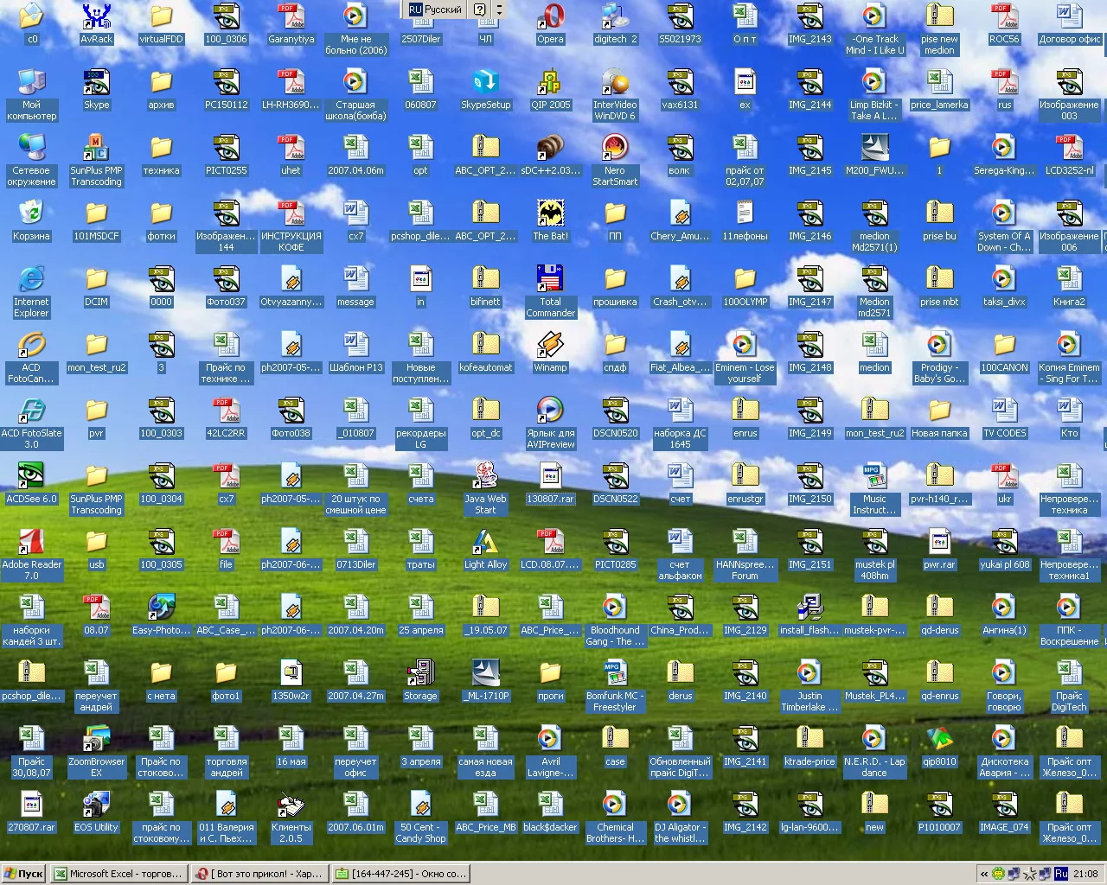Select the ACD FotoSlate 3.0 icon
1107x885 pixels.
(31, 423)
